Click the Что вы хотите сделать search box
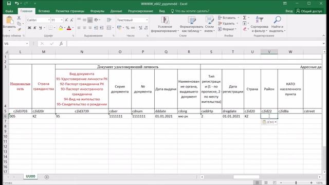This screenshot has width=329, height=185. [190, 11]
